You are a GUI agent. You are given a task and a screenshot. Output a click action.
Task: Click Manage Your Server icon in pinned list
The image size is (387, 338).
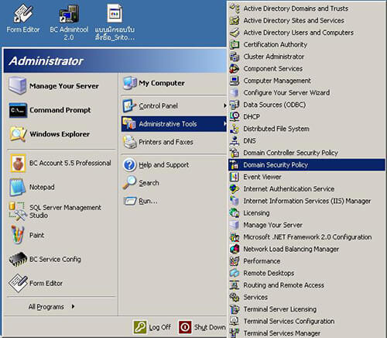[x=17, y=85]
